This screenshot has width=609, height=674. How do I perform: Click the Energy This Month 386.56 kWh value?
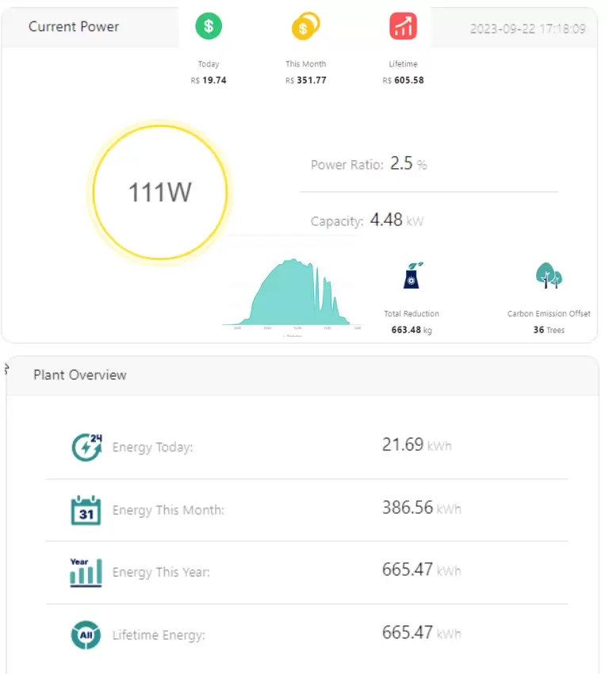[x=421, y=507]
